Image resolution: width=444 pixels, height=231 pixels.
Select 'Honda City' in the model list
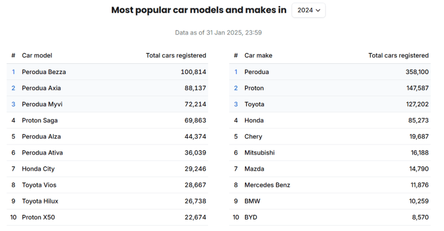tap(38, 169)
